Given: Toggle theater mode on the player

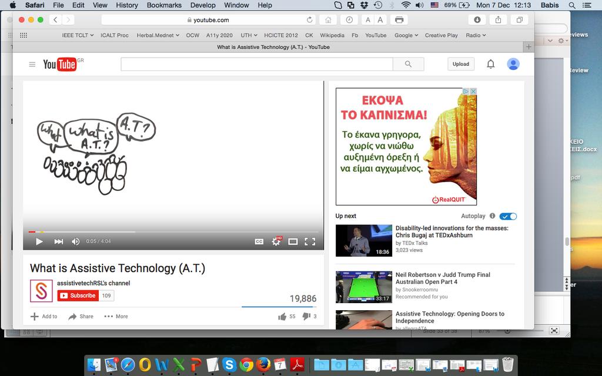Looking at the screenshot, I should pyautogui.click(x=293, y=241).
